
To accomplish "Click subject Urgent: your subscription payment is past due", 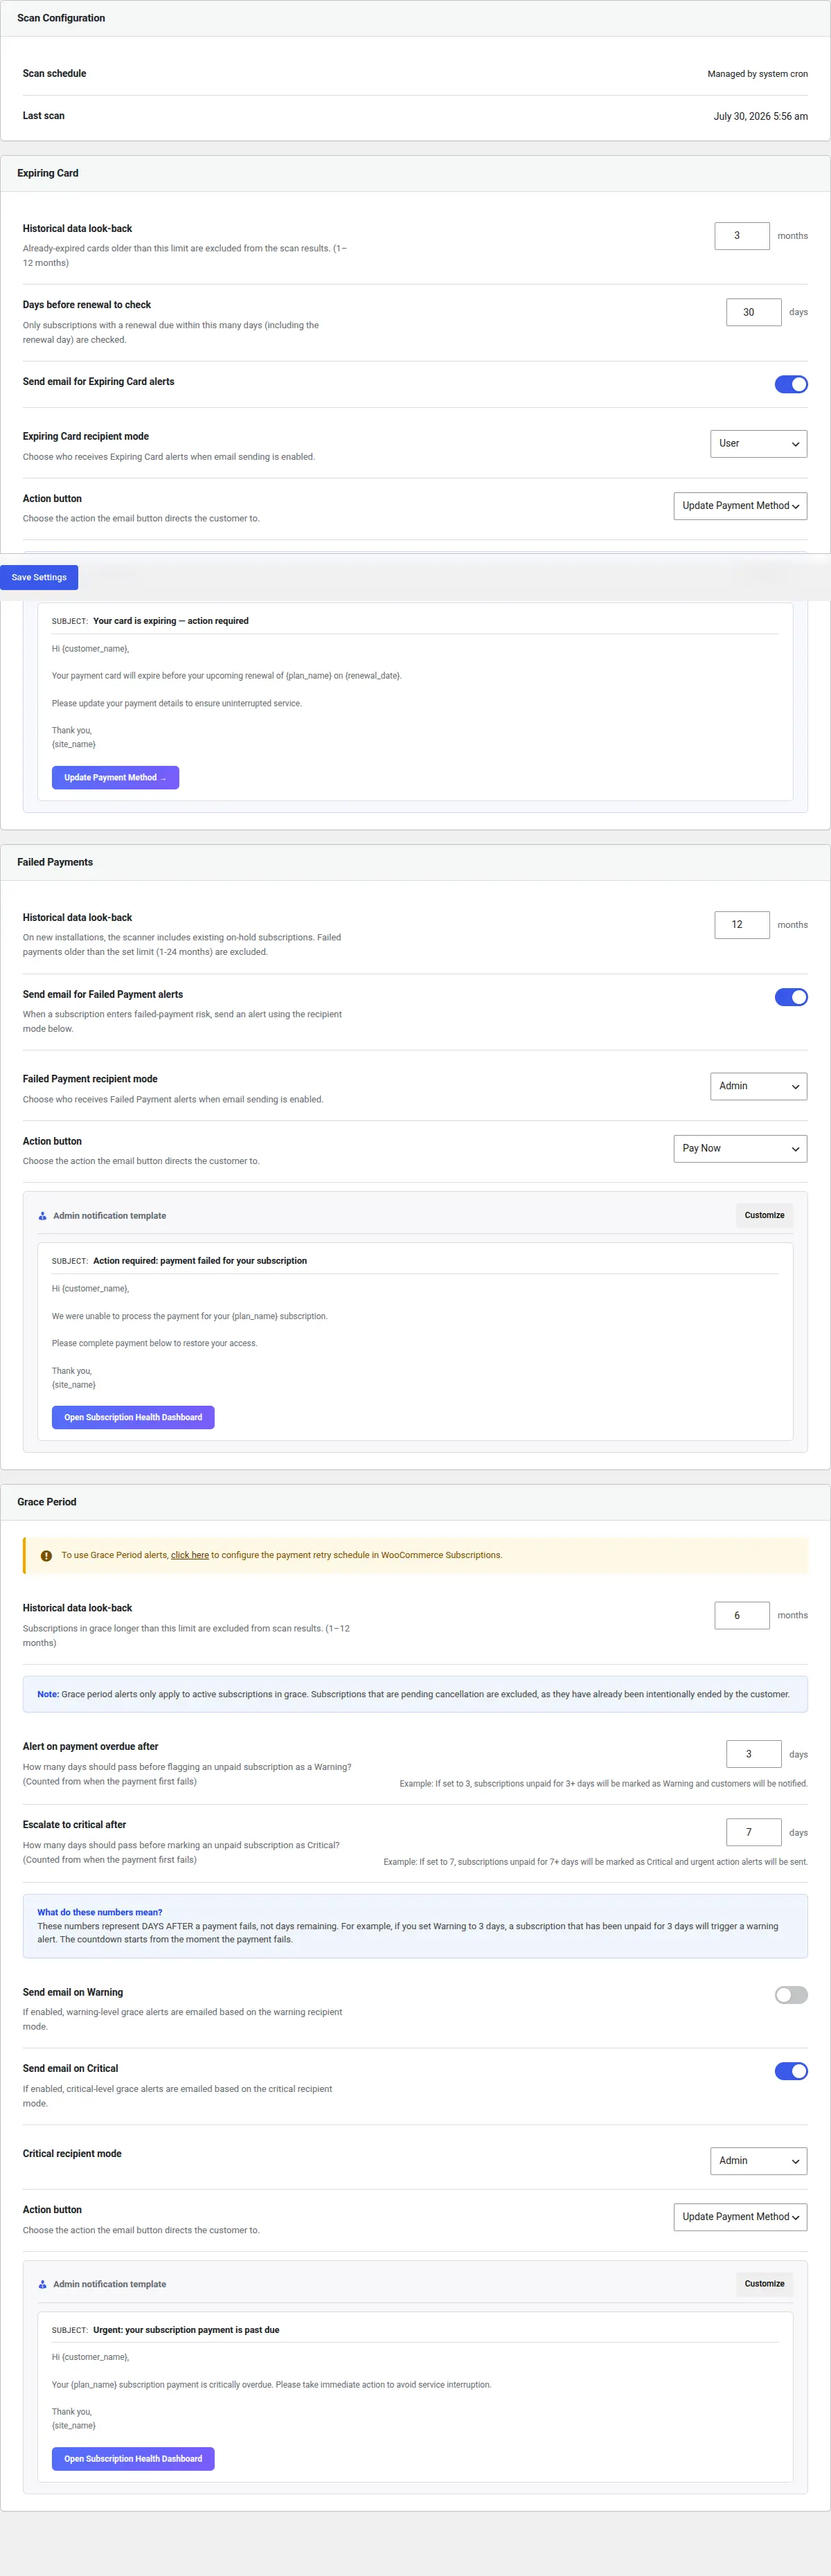I will (x=186, y=2330).
